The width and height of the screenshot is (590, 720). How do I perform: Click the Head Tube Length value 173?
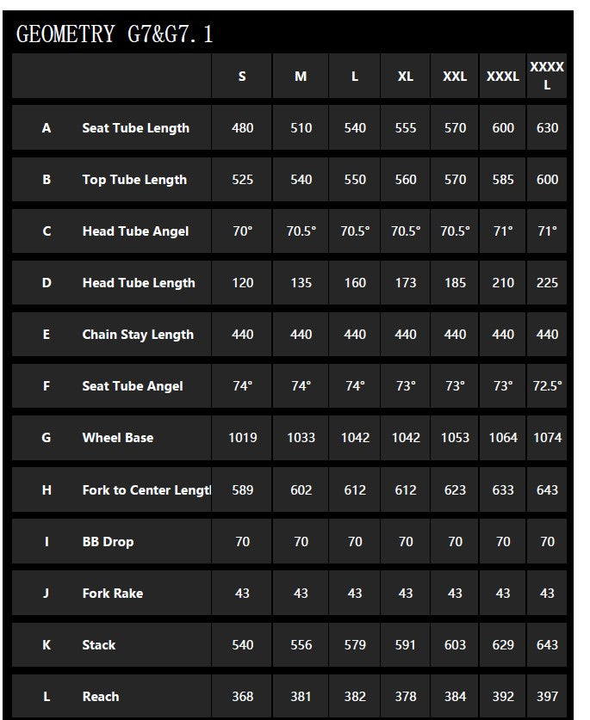[x=406, y=283]
